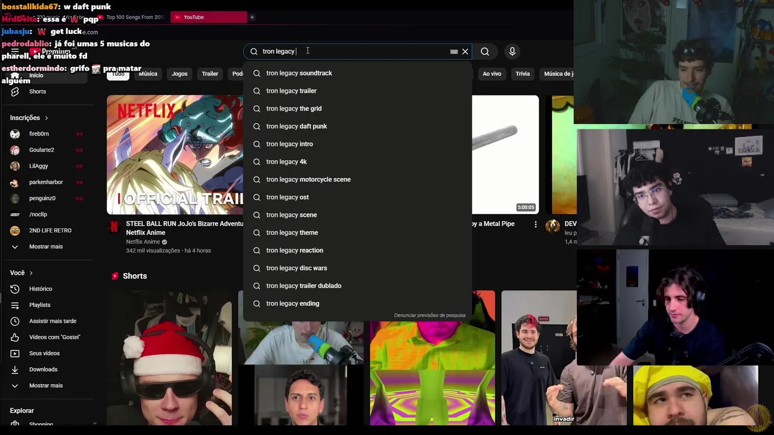The image size is (774, 435).
Task: Open the Netflix JoJo trailer thumbnail
Action: click(x=175, y=155)
